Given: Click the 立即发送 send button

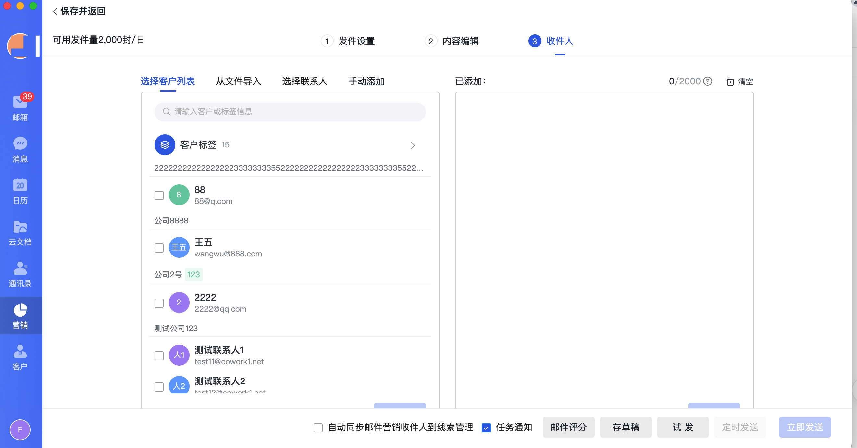Looking at the screenshot, I should 805,427.
